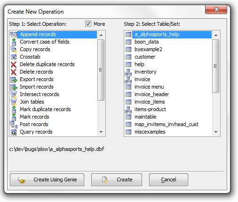Click the table list down arrow
This screenshot has height=202, width=238.
pos(216,132)
